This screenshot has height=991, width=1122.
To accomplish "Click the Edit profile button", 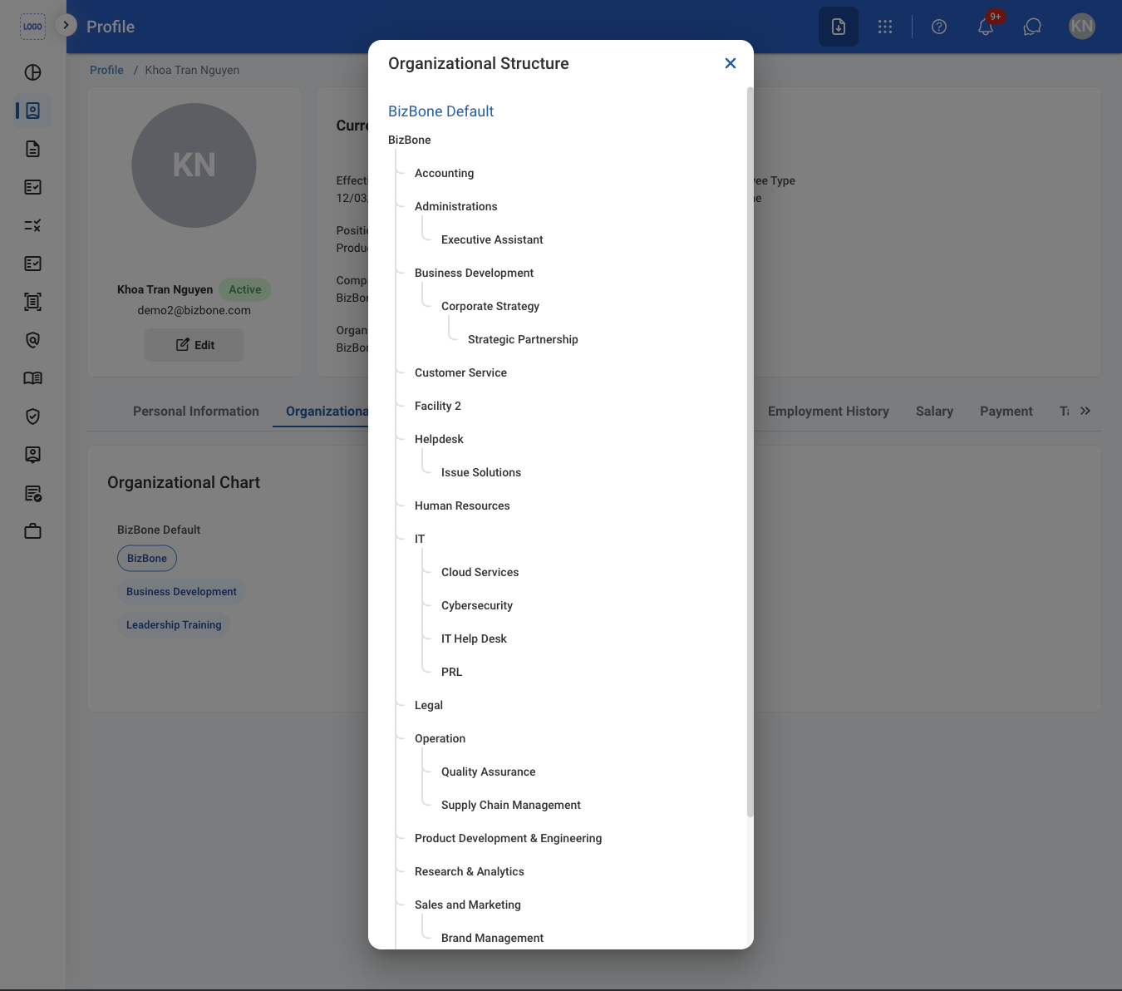I will click(194, 345).
